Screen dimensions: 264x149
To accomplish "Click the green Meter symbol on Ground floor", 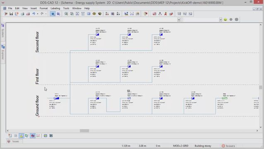I will [x=225, y=98].
